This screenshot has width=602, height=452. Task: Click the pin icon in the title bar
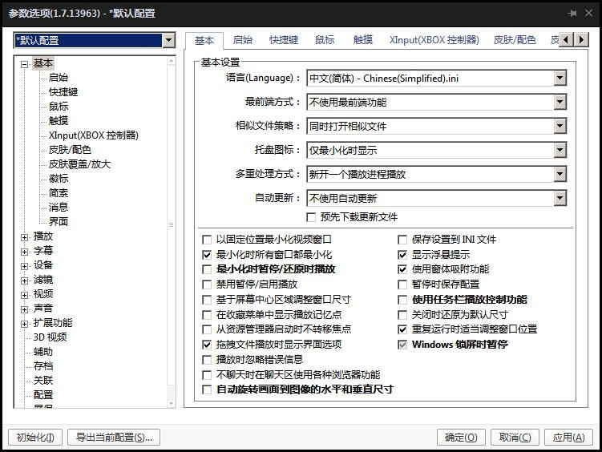[x=572, y=14]
